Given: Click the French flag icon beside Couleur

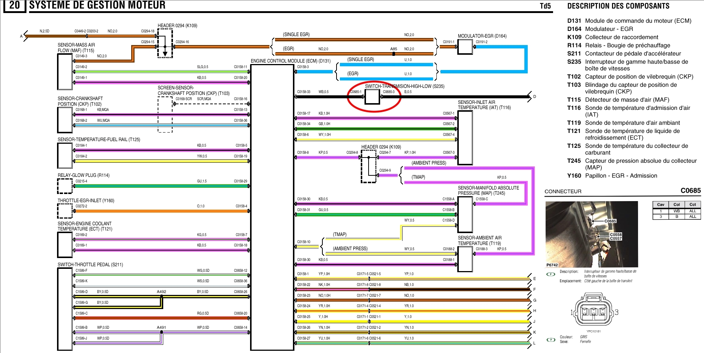Looking at the screenshot, I should coord(550,340).
